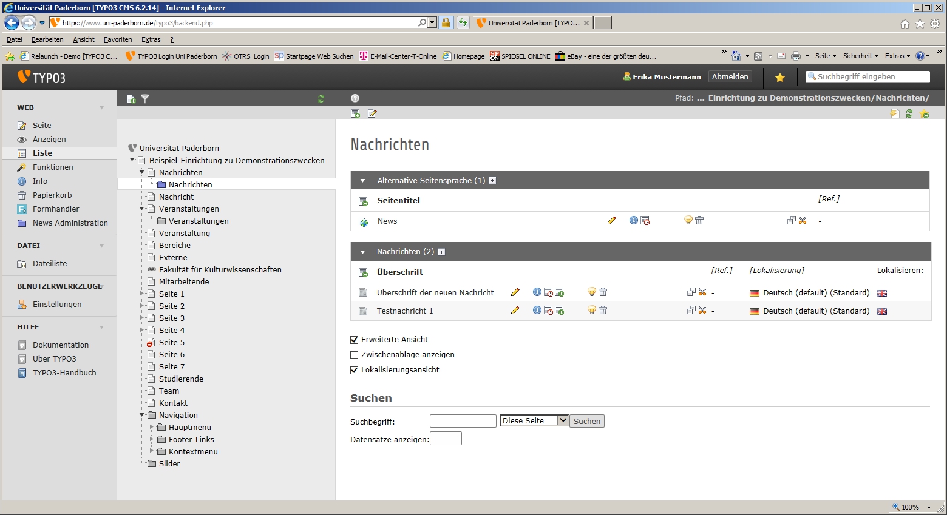Select the 'Slider' folder in page tree
The height and width of the screenshot is (515, 947).
click(169, 463)
